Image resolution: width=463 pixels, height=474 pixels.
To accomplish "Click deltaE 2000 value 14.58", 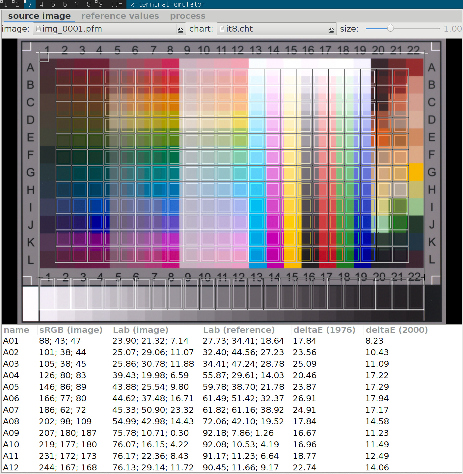I will [x=377, y=422].
